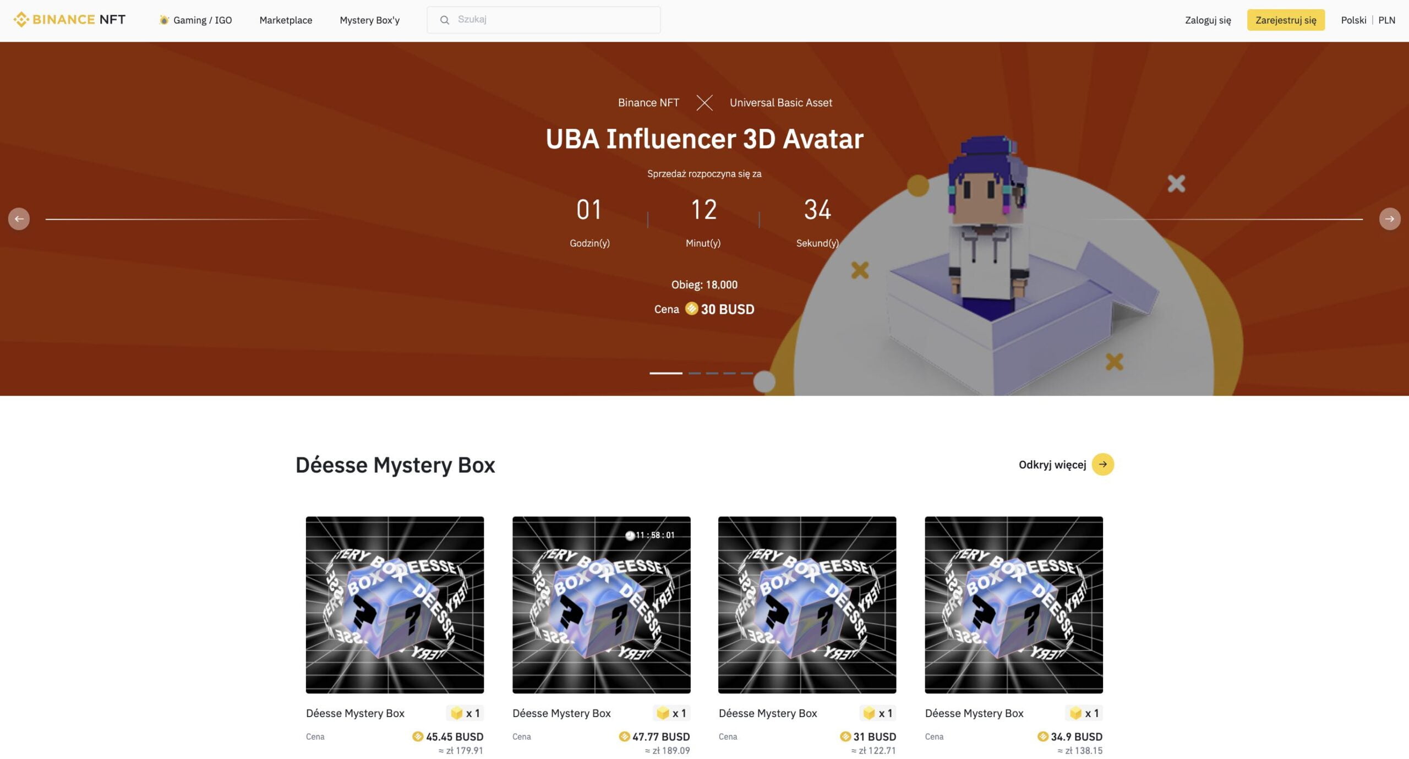The width and height of the screenshot is (1409, 759).
Task: Click converted price ≈ zł 189.09
Action: [667, 751]
